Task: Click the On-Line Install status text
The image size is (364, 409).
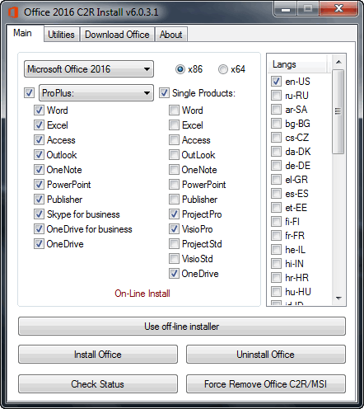Action: coord(142,294)
